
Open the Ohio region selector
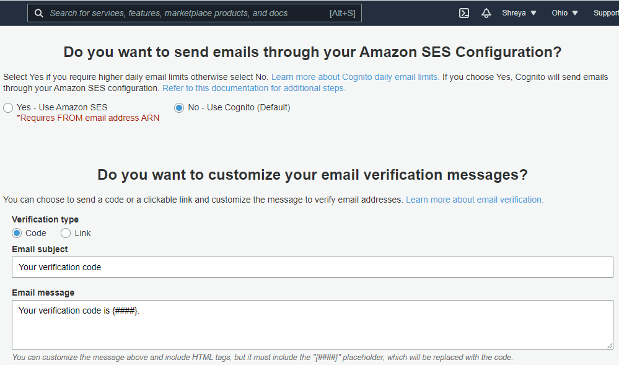click(564, 13)
